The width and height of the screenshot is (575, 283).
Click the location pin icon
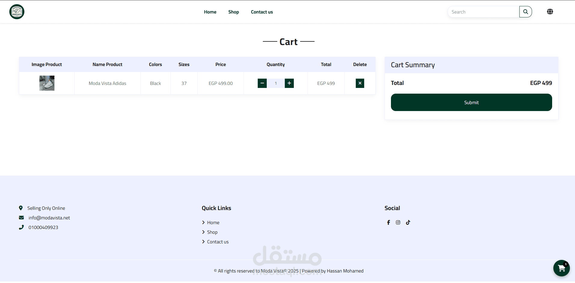click(x=21, y=208)
